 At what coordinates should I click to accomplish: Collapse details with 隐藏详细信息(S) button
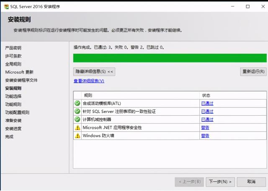point(94,71)
